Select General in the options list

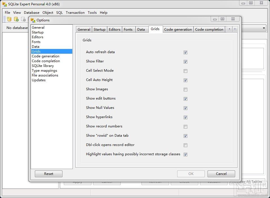[52, 28]
